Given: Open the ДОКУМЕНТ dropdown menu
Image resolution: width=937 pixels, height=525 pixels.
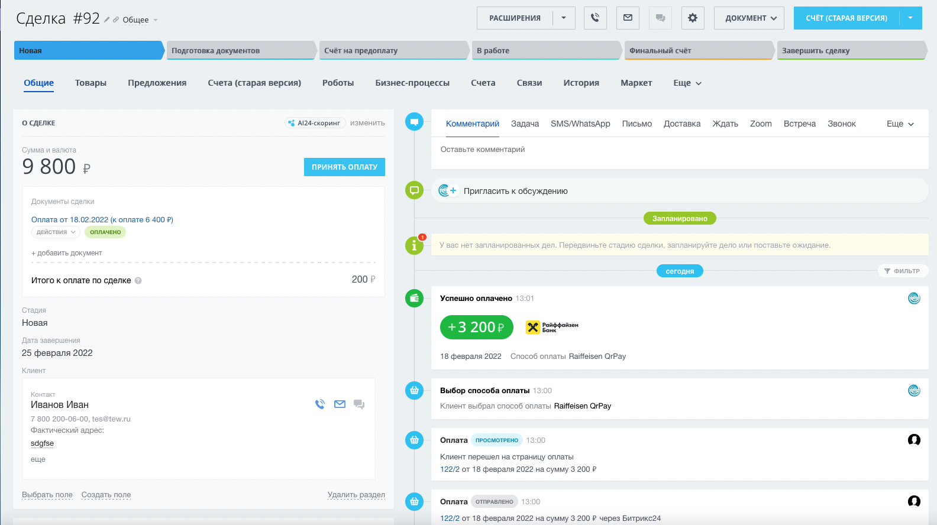Looking at the screenshot, I should pos(749,18).
